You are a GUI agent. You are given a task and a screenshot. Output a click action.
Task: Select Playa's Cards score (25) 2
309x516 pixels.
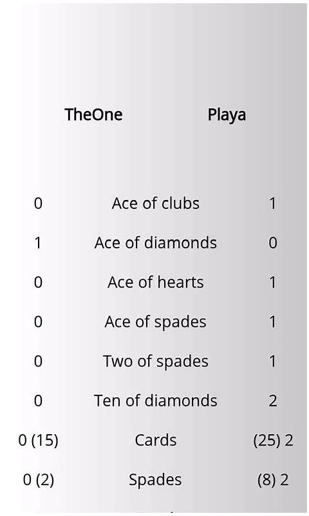273,441
